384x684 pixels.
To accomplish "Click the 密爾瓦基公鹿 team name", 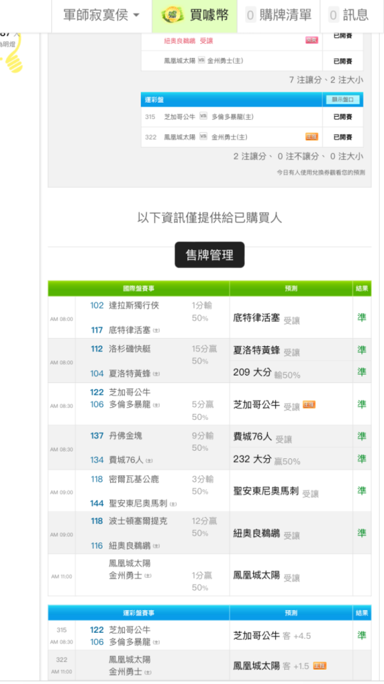I will 134,479.
